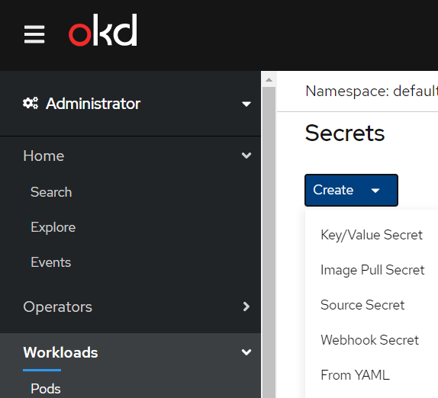Click the Create button caret arrow

tap(375, 191)
